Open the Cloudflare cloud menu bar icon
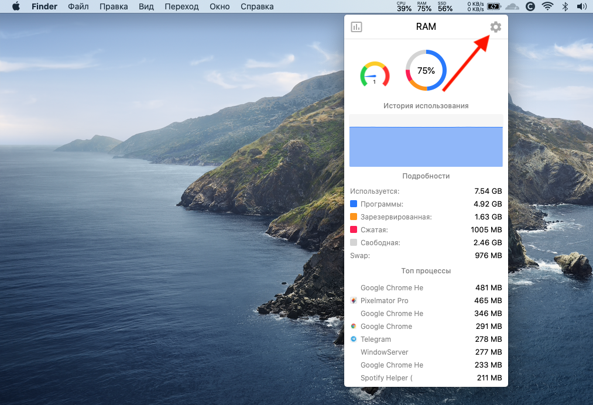This screenshot has height=405, width=593. click(512, 7)
